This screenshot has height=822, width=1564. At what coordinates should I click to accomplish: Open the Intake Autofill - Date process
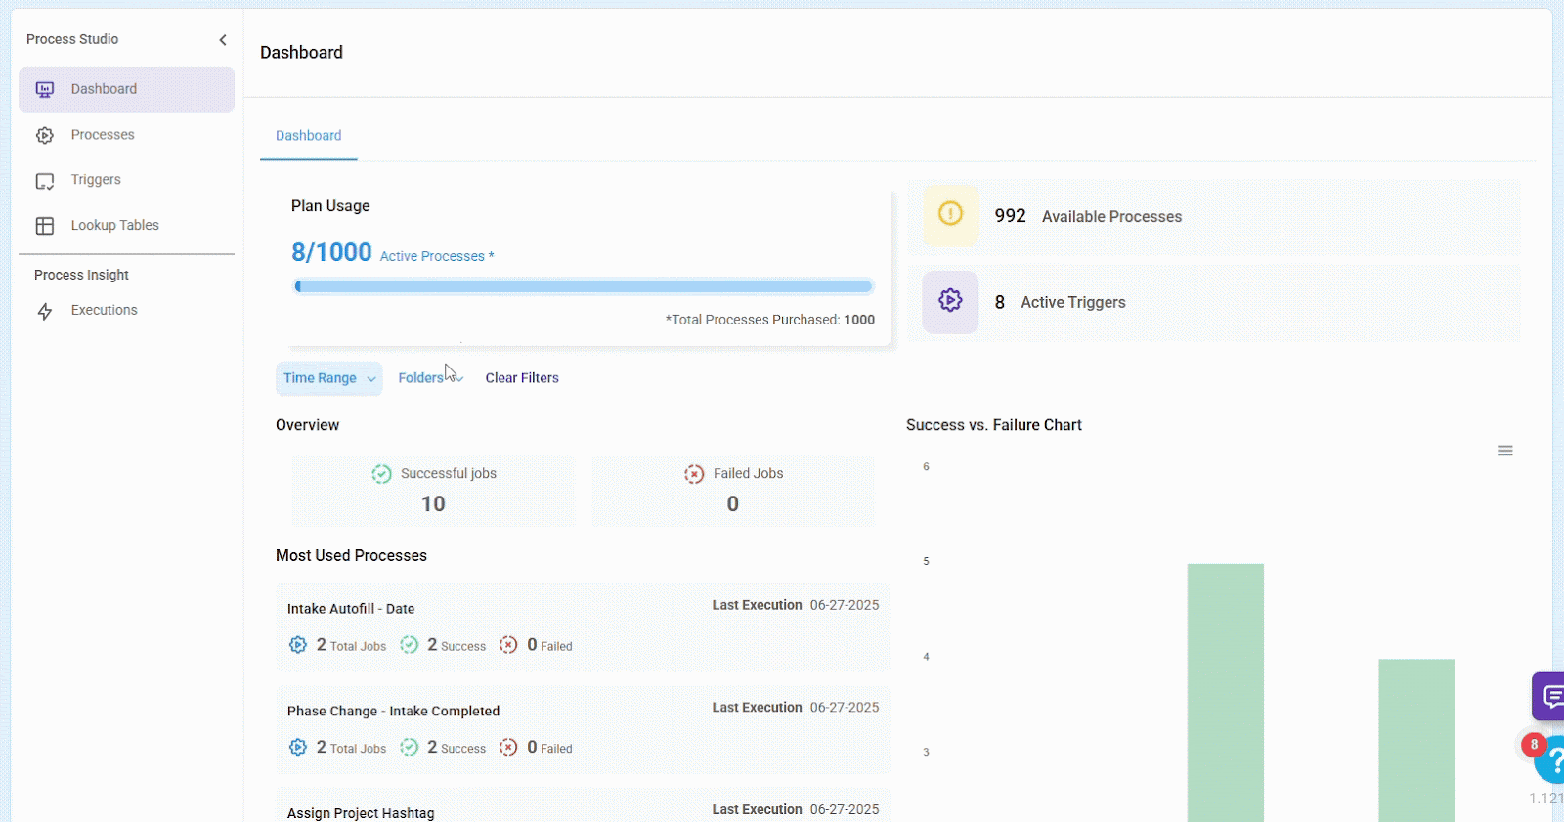click(x=351, y=609)
